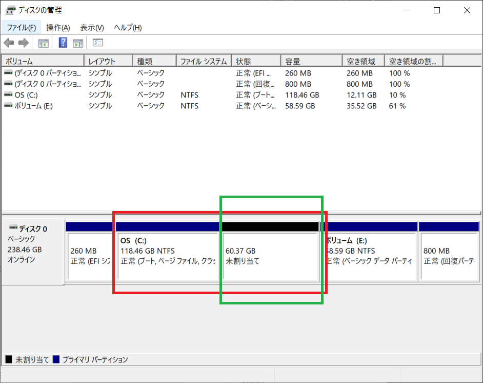
Task: Sort by the ファイル システム column header
Action: point(204,61)
